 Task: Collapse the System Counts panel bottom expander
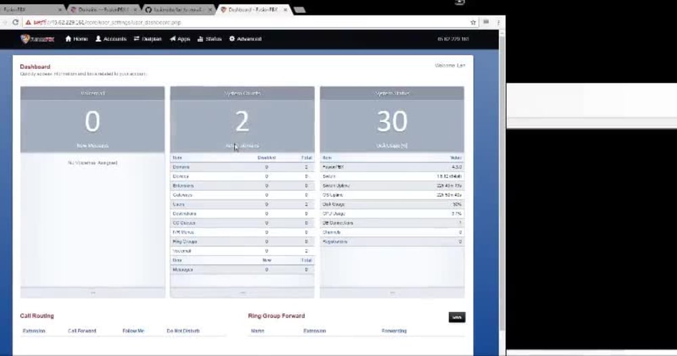[x=242, y=292]
